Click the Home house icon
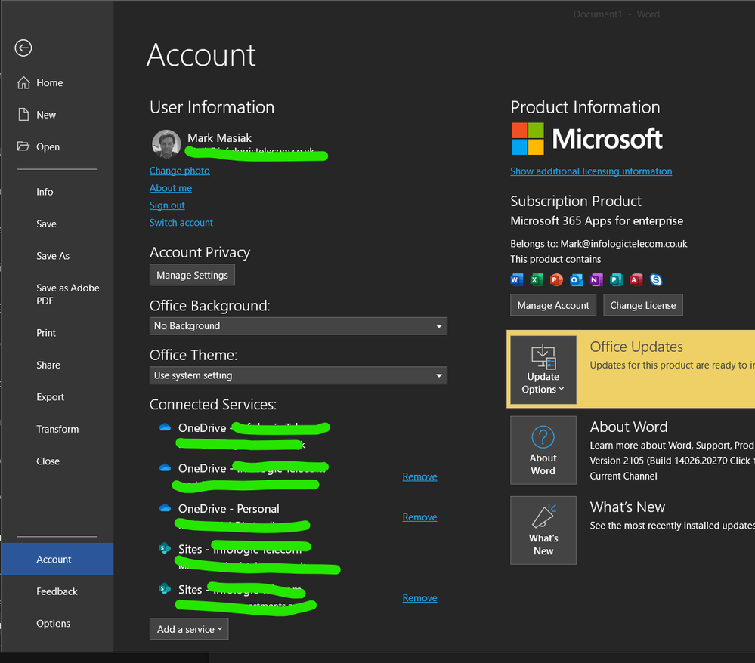The image size is (755, 663). 23,83
